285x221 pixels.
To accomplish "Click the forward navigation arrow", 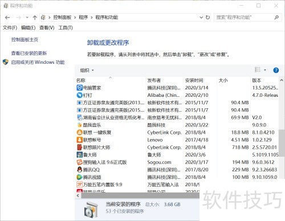I will 19,18.
